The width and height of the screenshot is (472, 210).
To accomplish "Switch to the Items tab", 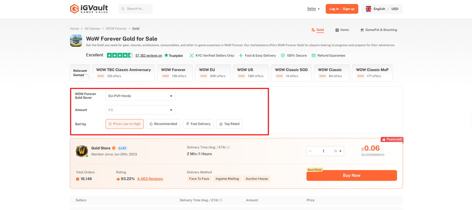I will [x=342, y=30].
